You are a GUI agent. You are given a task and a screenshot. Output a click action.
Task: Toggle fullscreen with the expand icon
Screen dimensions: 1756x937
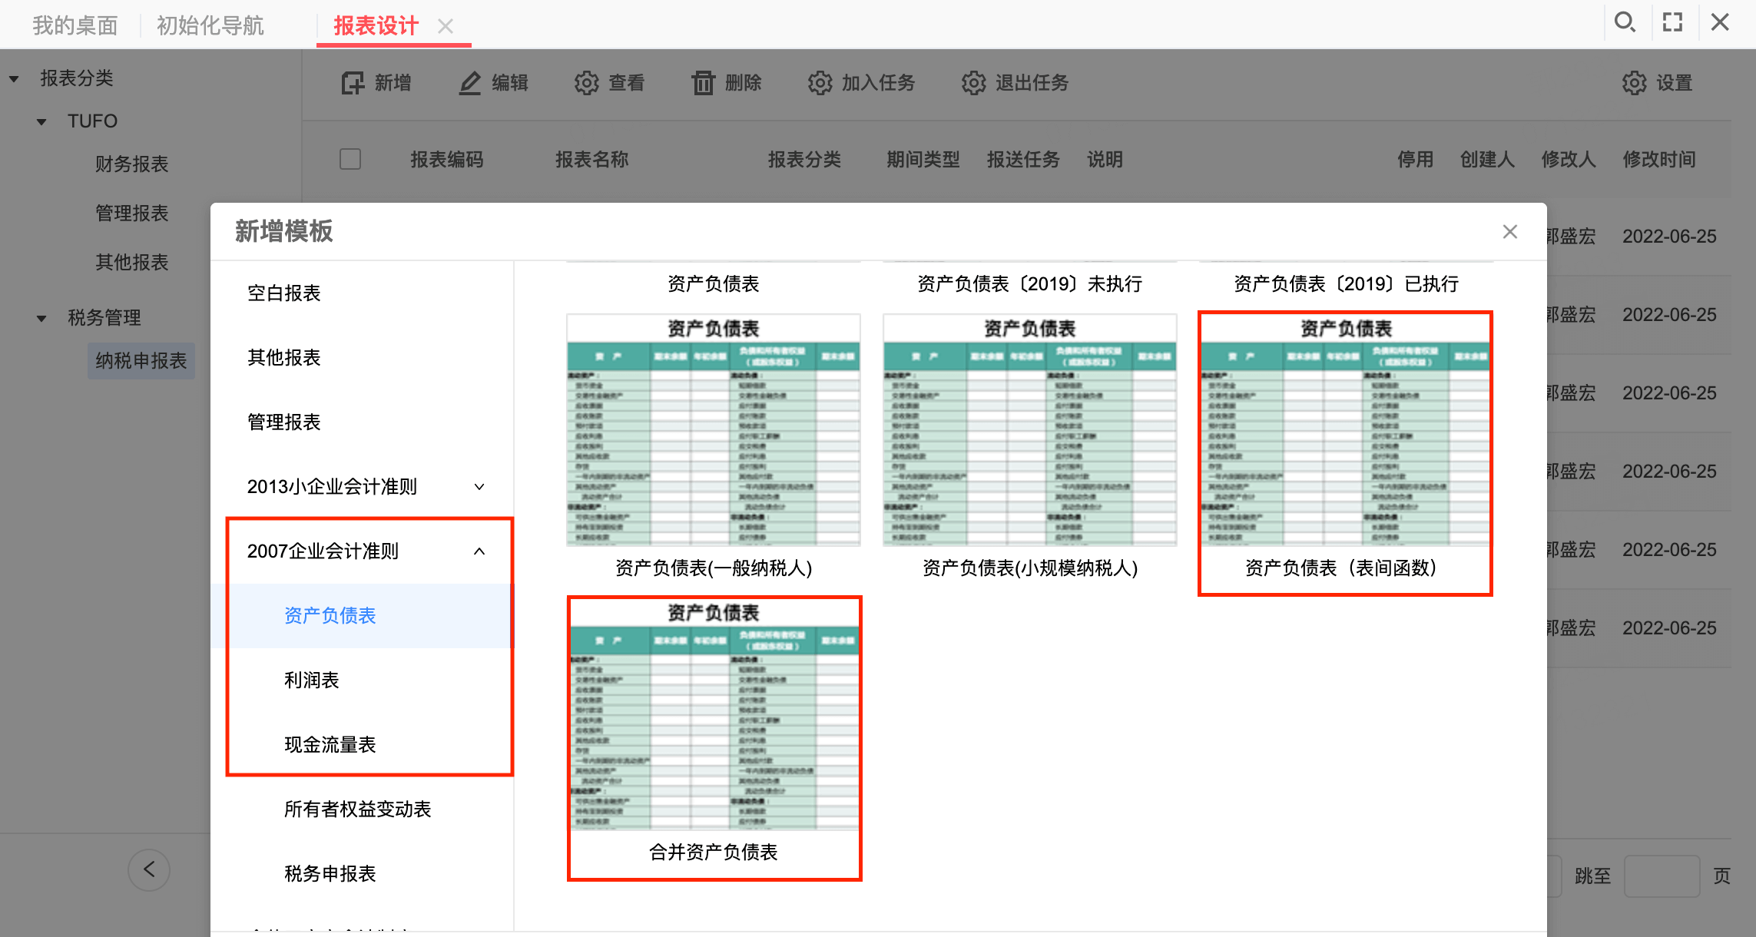click(x=1672, y=22)
